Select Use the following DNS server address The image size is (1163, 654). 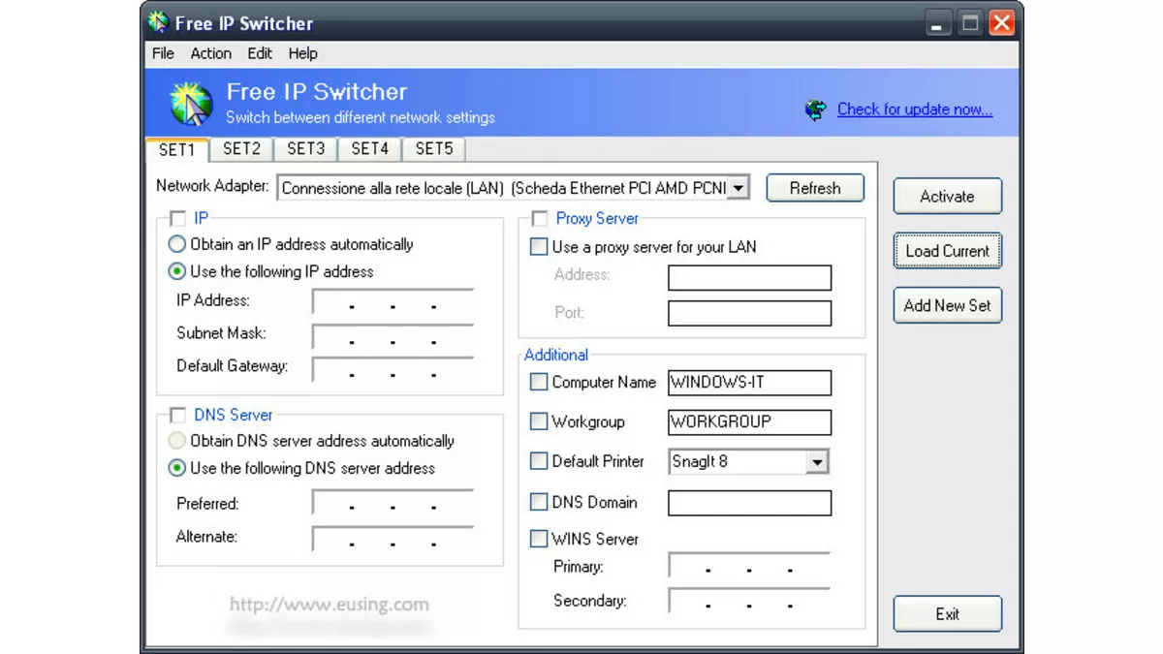(176, 468)
